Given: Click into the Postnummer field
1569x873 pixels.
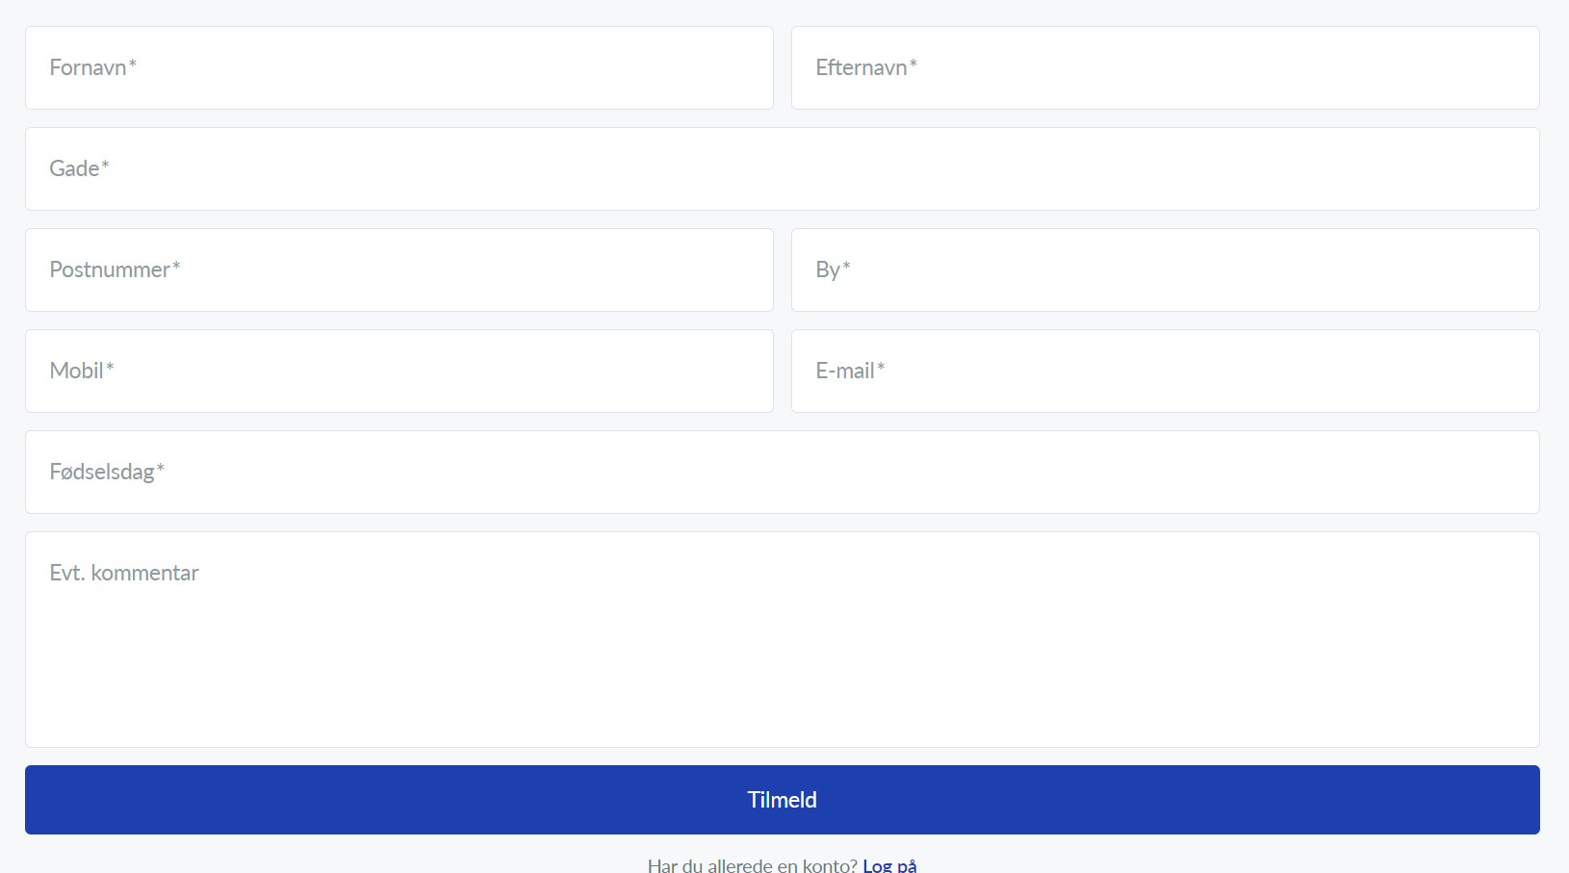Looking at the screenshot, I should coord(399,270).
